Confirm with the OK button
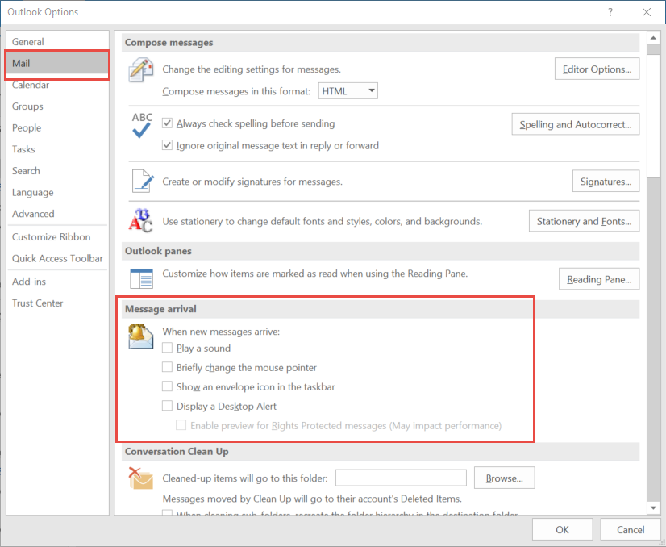This screenshot has height=547, width=666. click(562, 529)
